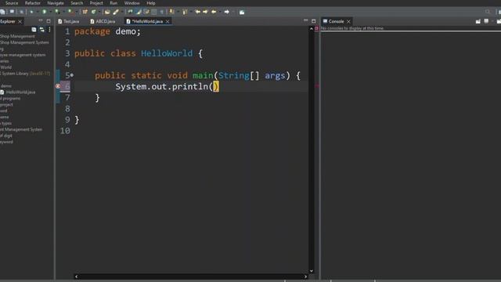Switch to the Test.java editor tab
The height and width of the screenshot is (282, 501).
69,21
